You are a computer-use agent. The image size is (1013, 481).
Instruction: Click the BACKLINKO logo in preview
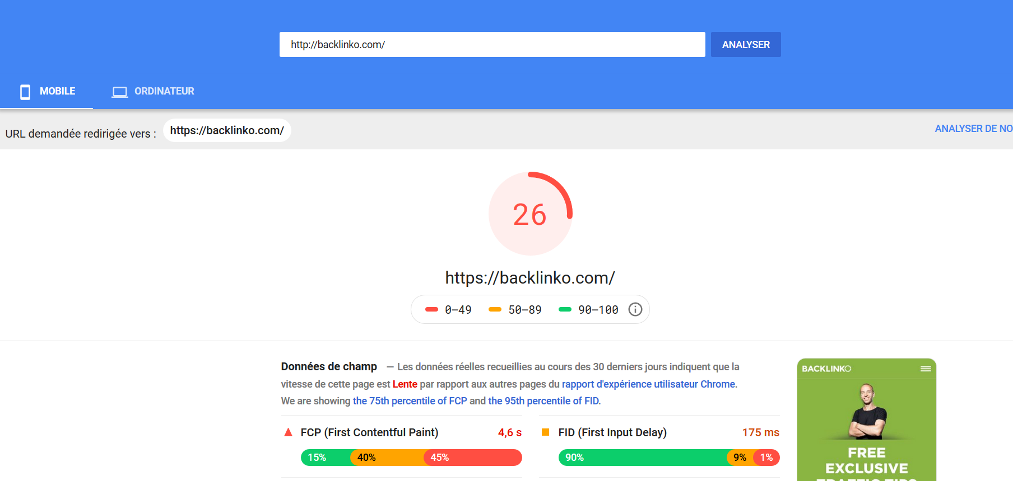pos(826,369)
